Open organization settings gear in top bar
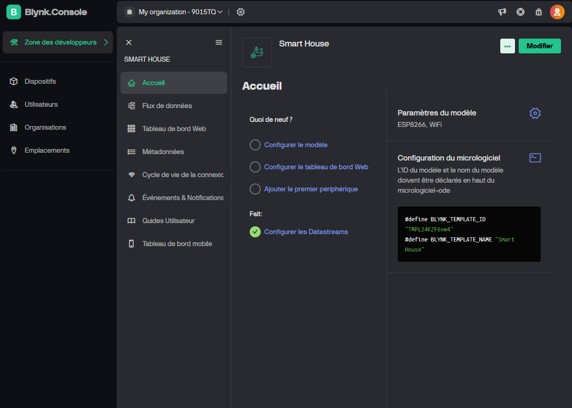This screenshot has width=572, height=408. pos(240,12)
